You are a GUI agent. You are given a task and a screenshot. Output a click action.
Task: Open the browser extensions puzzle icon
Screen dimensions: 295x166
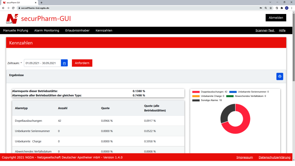[281, 8]
